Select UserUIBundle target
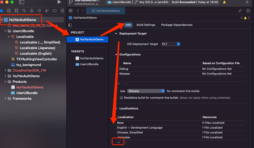Screen dimensions: 254x148 [87, 64]
